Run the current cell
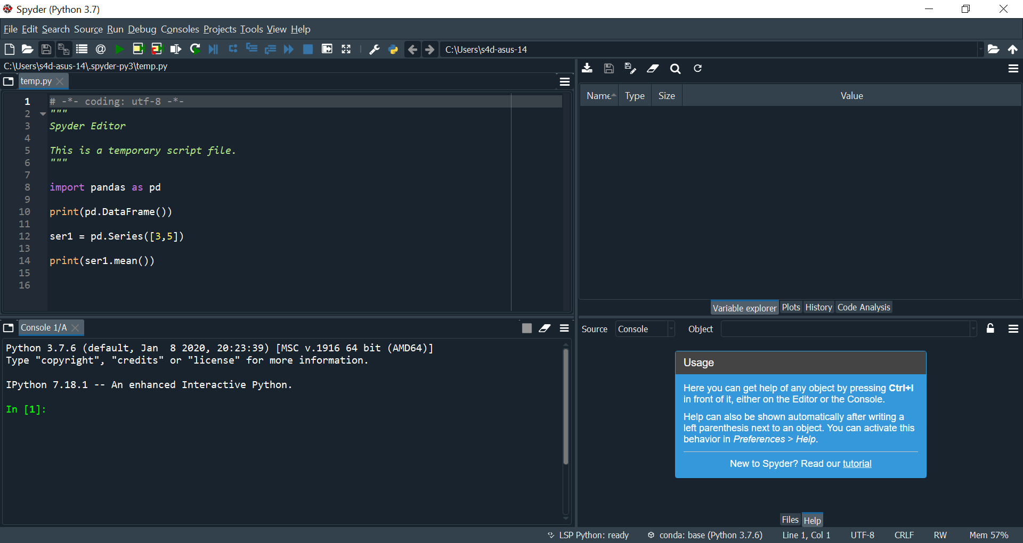The image size is (1023, 543). [138, 49]
